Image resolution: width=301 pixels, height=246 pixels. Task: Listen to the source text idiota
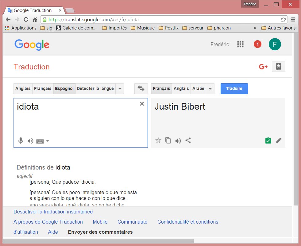pos(30,141)
